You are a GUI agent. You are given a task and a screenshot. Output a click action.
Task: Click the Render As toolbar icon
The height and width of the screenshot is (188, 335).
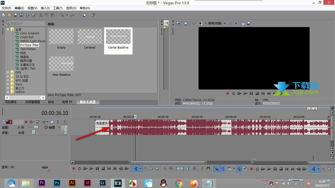click(27, 15)
